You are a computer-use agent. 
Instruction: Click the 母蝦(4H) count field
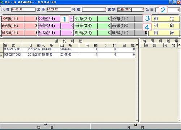coord(30,26)
